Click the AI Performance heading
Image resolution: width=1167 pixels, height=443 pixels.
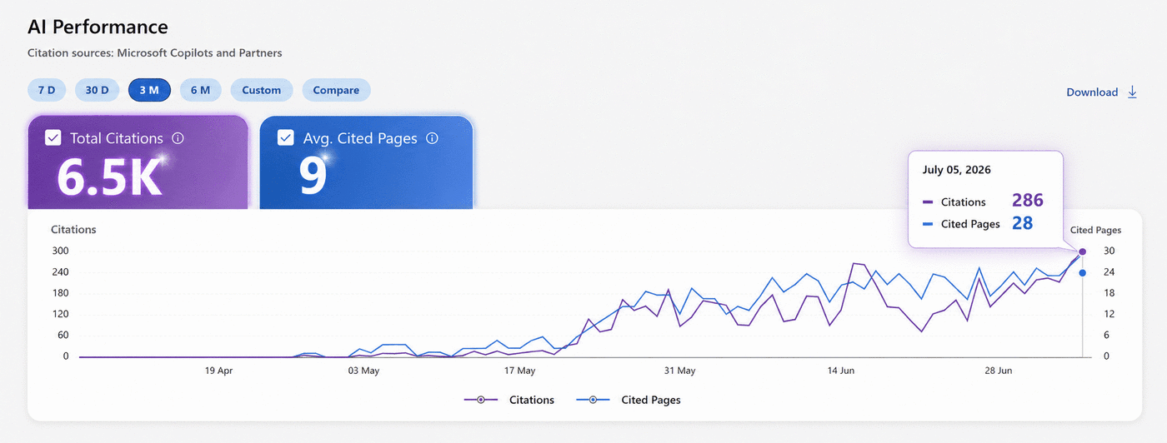click(x=98, y=27)
